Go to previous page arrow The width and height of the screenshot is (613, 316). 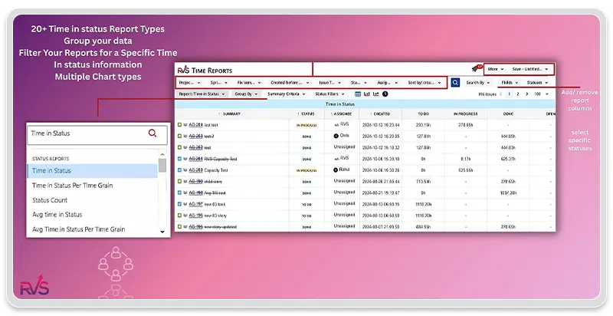coord(501,94)
